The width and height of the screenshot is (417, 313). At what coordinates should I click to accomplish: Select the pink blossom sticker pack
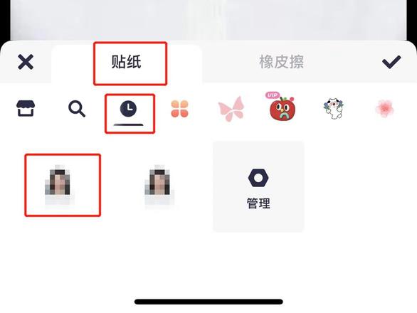384,109
